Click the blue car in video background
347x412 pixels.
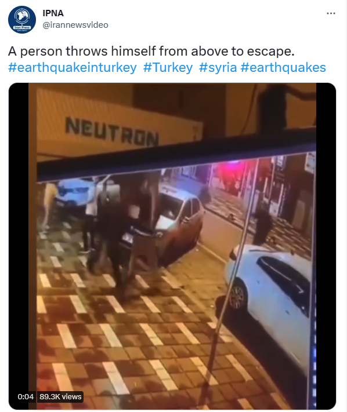tap(75, 192)
